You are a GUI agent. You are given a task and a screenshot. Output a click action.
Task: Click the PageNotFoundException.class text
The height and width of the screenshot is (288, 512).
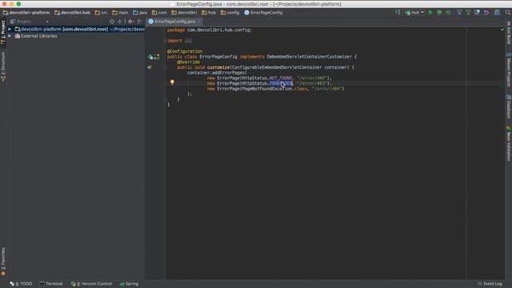click(274, 89)
